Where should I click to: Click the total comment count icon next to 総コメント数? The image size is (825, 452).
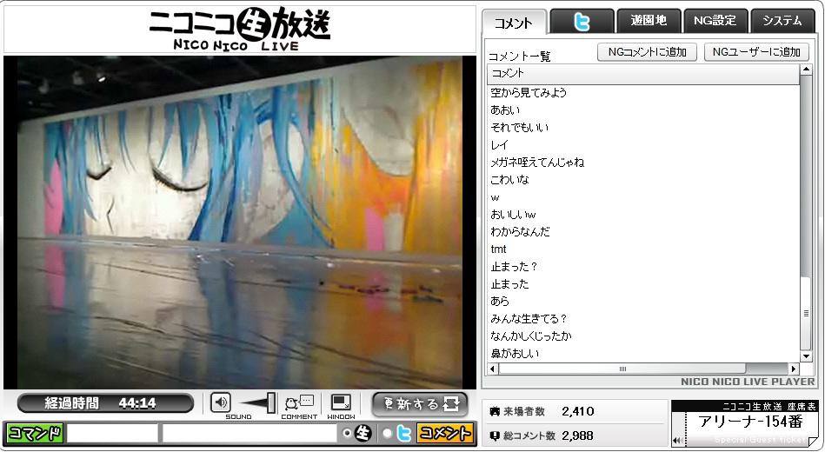pos(494,435)
